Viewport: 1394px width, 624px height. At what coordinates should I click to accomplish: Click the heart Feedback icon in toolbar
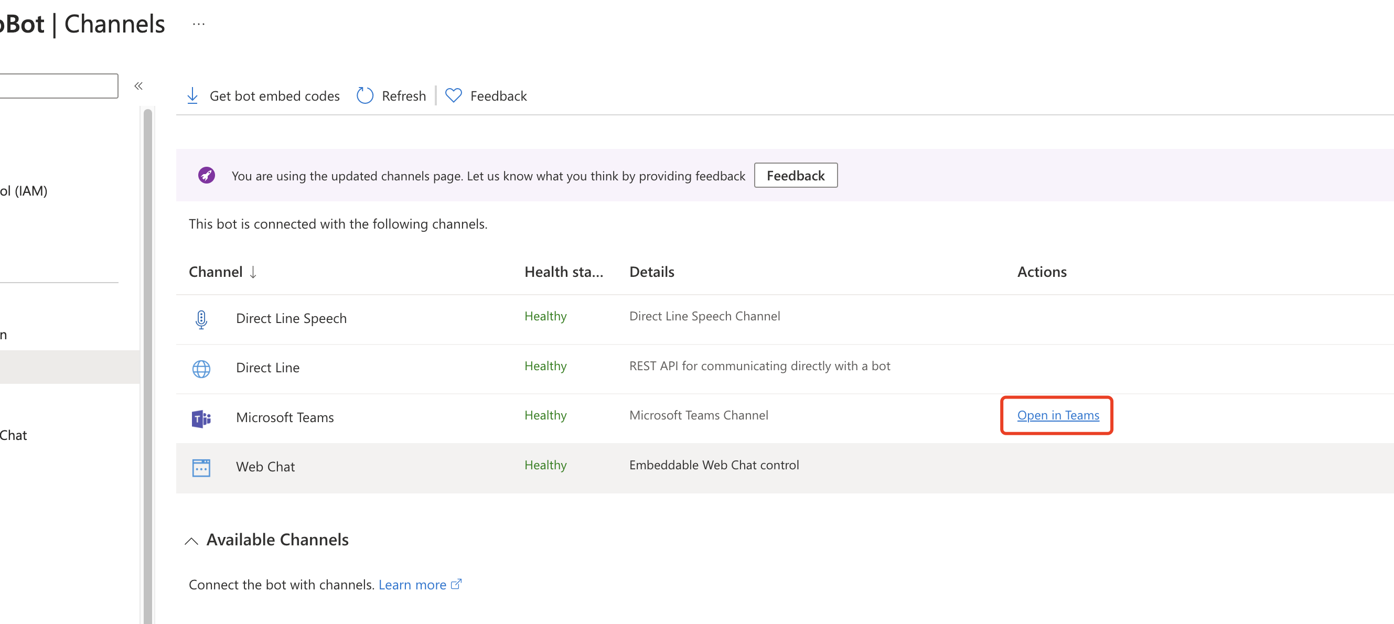coord(454,96)
